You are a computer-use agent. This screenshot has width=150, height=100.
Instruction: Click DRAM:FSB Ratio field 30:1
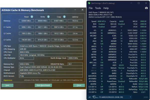75,64
